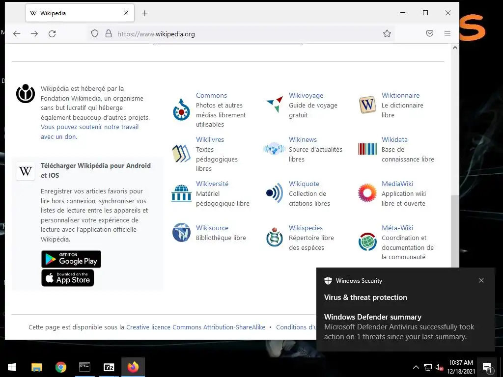Go forward with the browser forward arrow
The image size is (503, 377).
coord(34,34)
